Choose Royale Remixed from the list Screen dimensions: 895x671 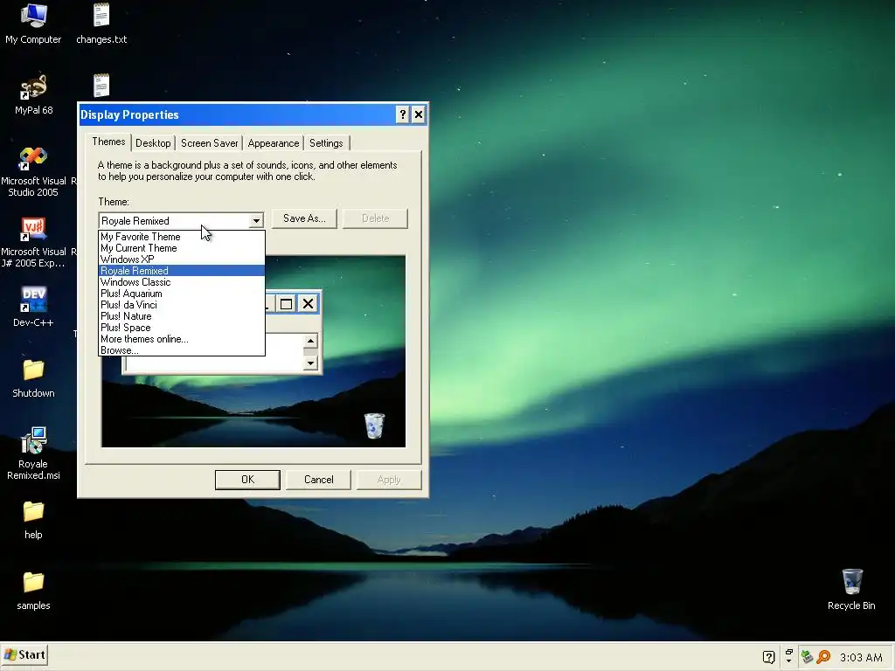click(x=182, y=271)
